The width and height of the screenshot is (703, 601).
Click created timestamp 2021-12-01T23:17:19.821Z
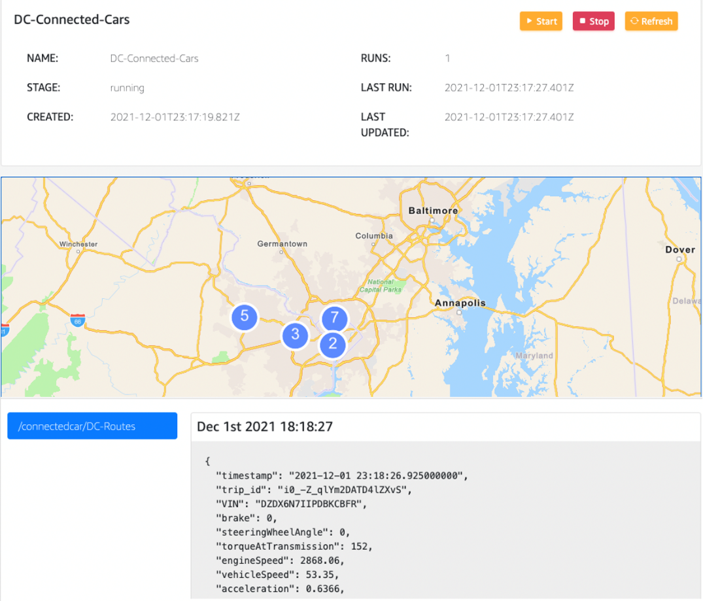[175, 117]
